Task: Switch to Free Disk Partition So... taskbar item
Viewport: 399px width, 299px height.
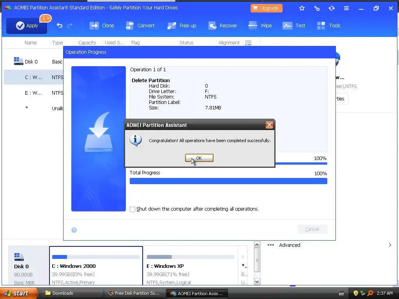Action: tap(135, 293)
